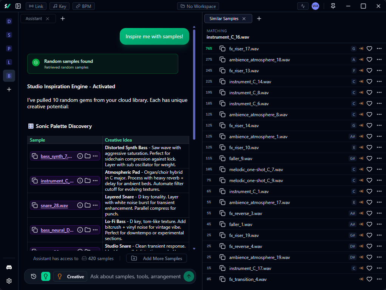Image resolution: width=386 pixels, height=290 pixels.
Task: Open the more options menu for fx_riser_13.wav
Action: [379, 70]
